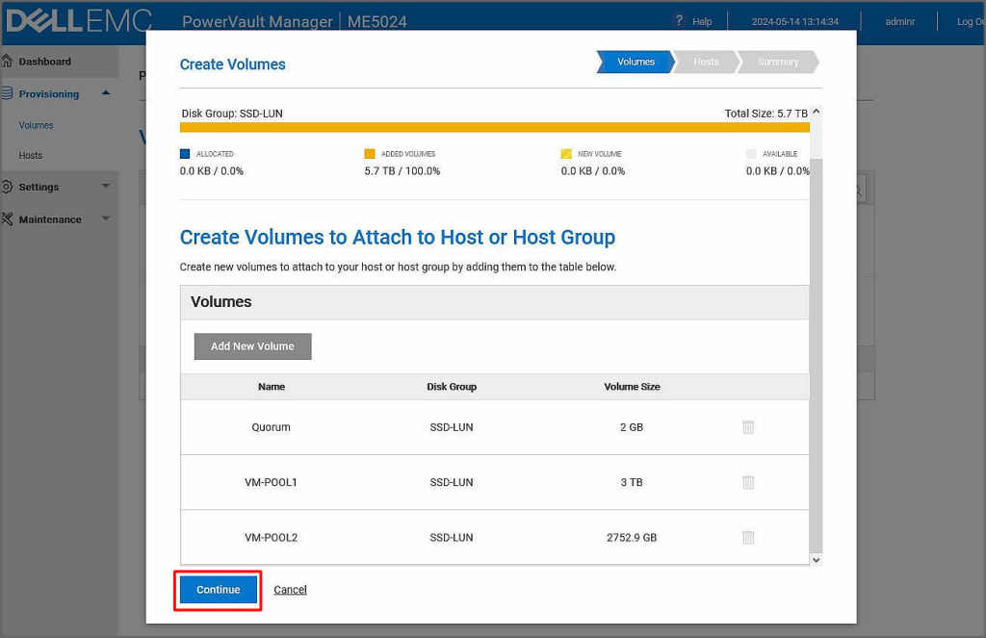Click the Cancel link
Image resolution: width=986 pixels, height=638 pixels.
tap(290, 590)
